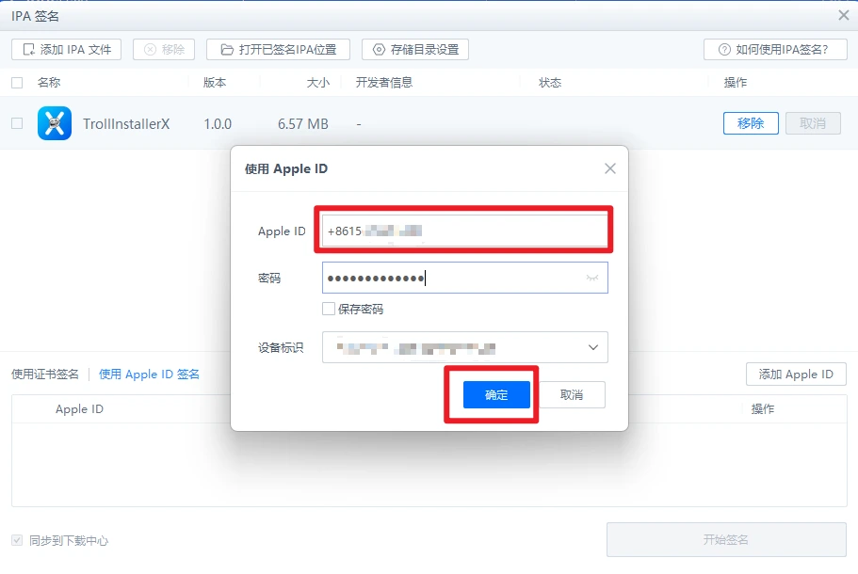Toggle the password visibility eye icon
The height and width of the screenshot is (574, 858).
click(591, 278)
